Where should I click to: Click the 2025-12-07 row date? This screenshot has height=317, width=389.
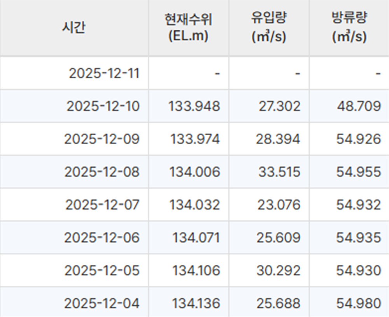coord(102,205)
